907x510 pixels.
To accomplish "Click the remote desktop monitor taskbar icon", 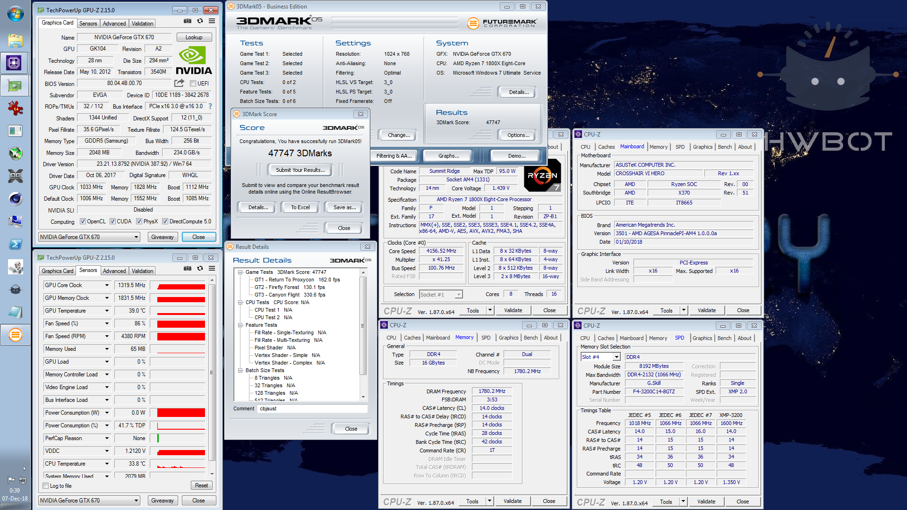I will click(15, 221).
